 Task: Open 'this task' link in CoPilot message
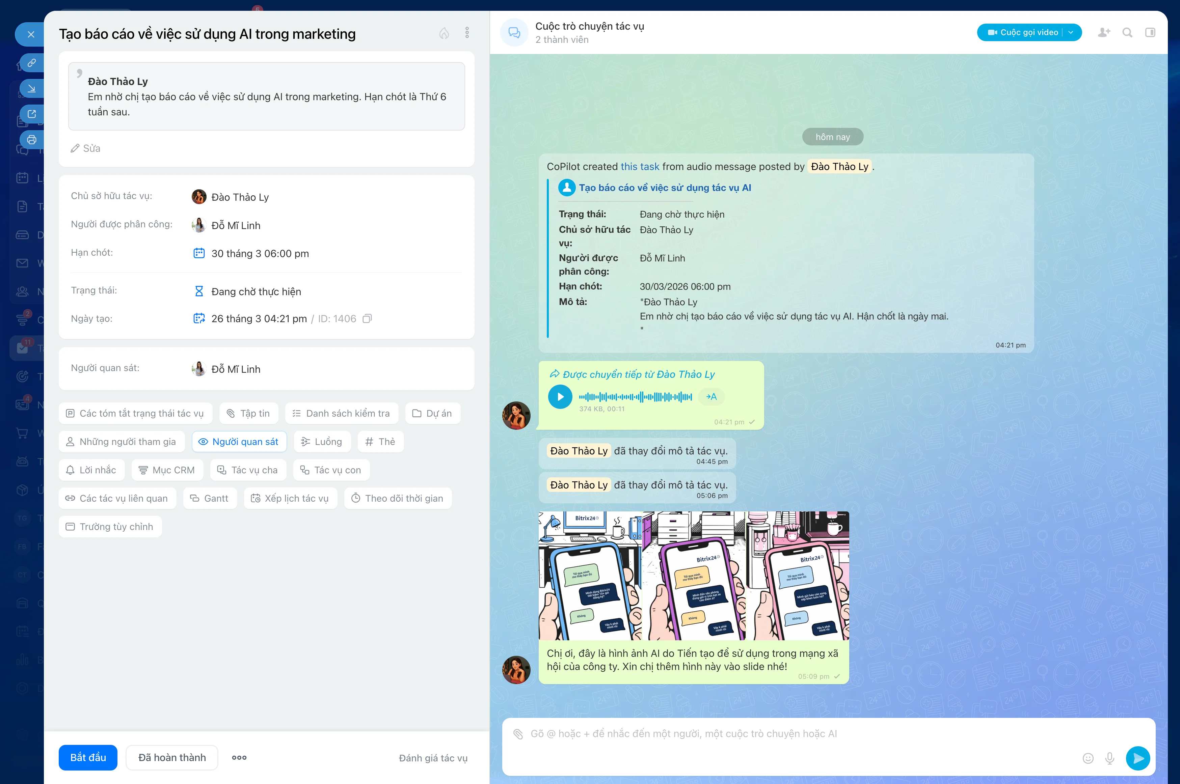click(x=640, y=167)
